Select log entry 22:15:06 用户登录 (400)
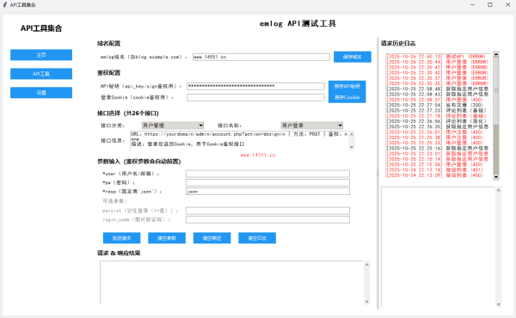 434,164
